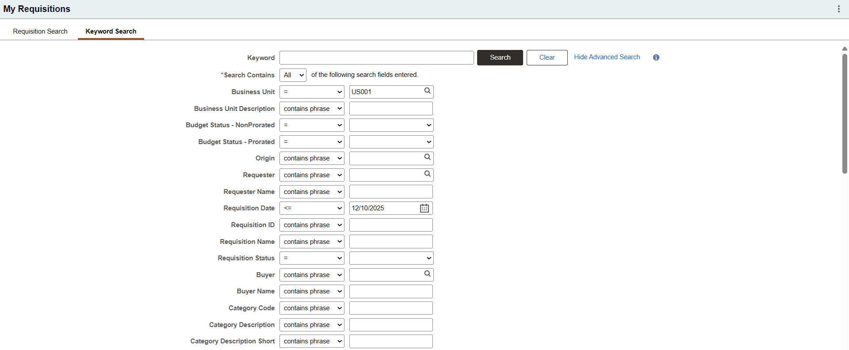Open the Origin operator dropdown

click(x=312, y=158)
